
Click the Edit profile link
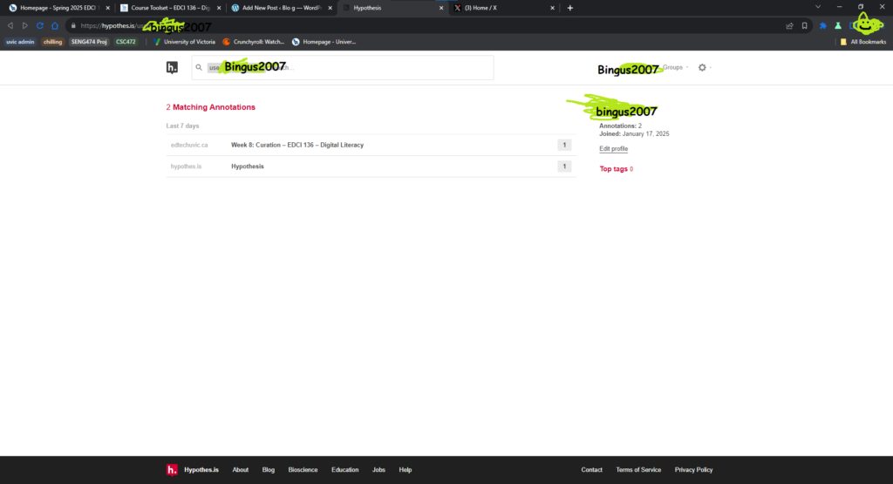pyautogui.click(x=613, y=148)
